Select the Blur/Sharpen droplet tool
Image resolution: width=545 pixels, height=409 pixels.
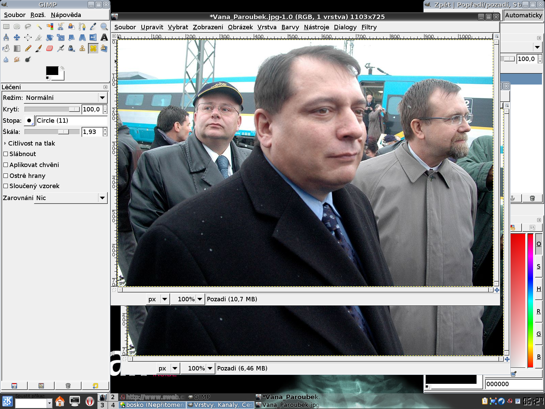[6, 59]
